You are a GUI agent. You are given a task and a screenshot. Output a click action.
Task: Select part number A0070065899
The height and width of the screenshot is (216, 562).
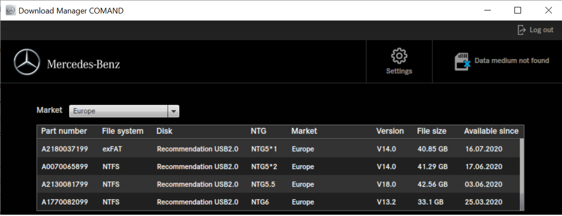click(65, 166)
